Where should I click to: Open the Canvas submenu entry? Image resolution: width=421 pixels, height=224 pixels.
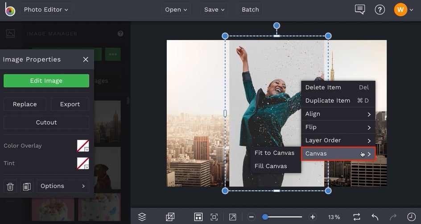tap(338, 154)
